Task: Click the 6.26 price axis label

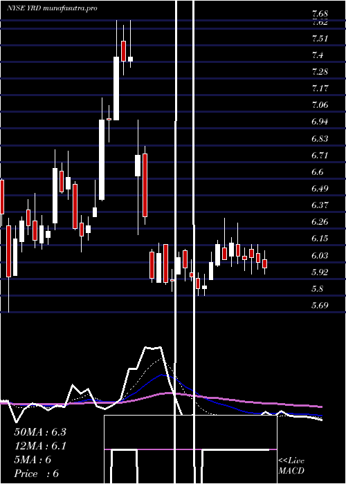Action: [x=320, y=222]
